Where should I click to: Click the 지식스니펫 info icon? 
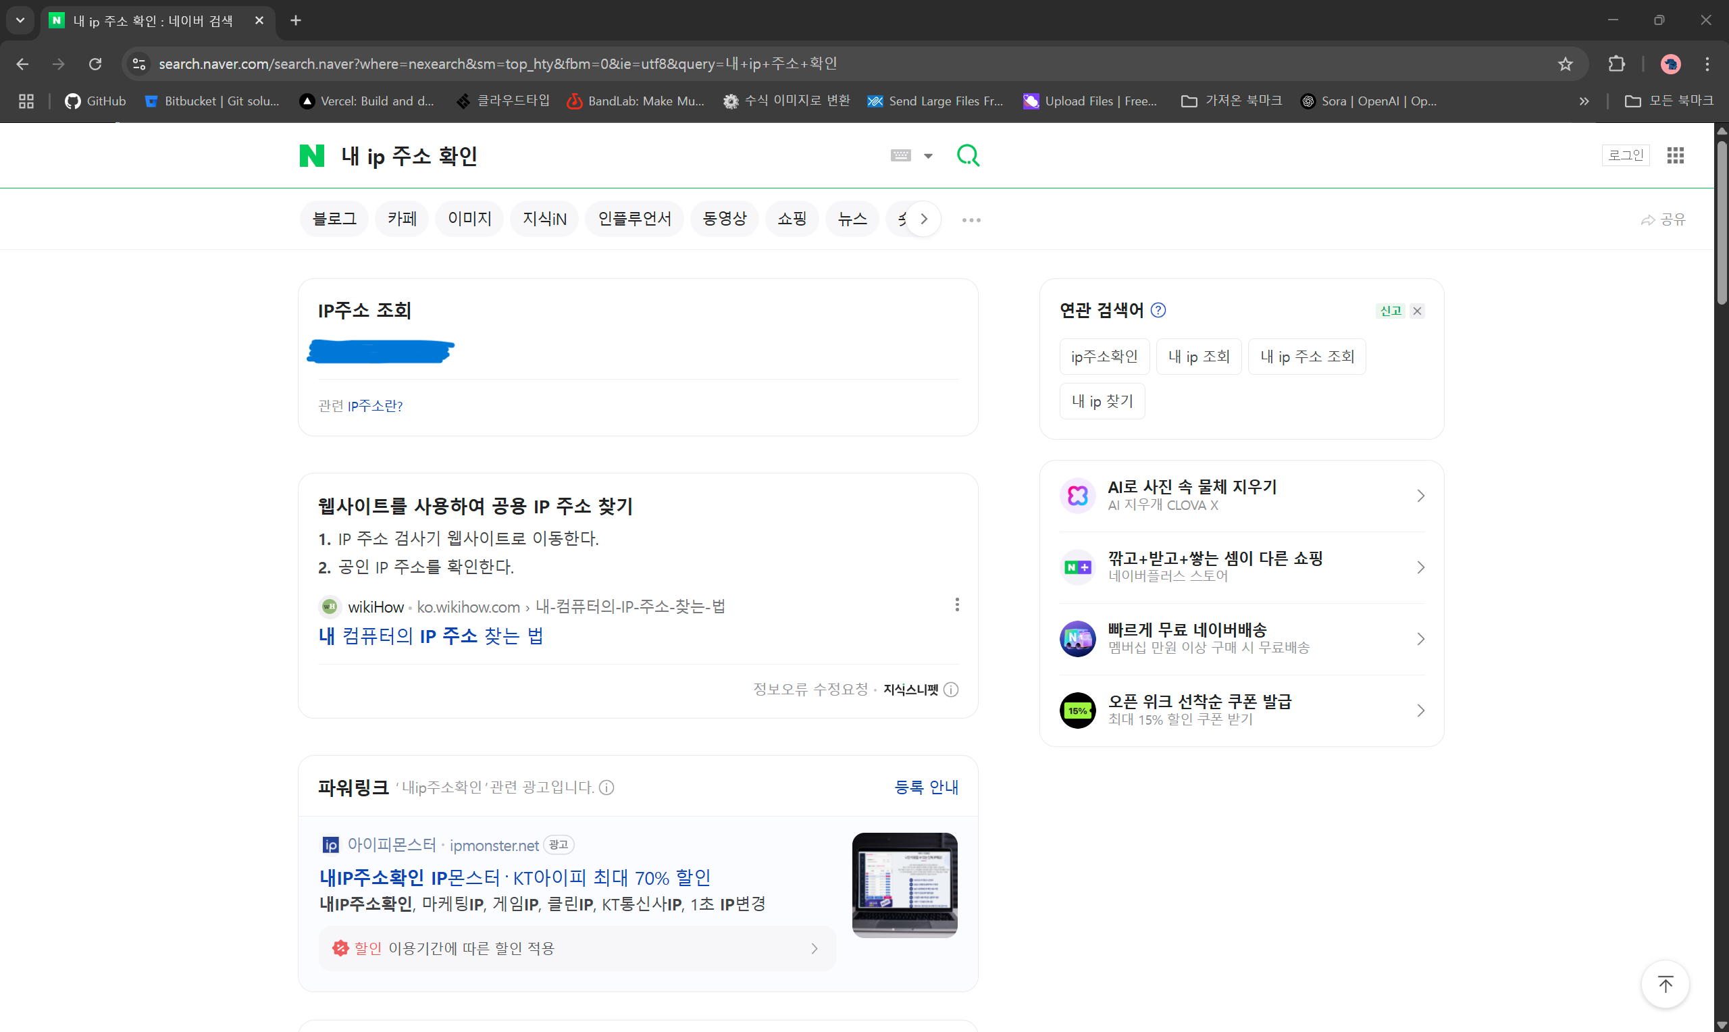[951, 690]
